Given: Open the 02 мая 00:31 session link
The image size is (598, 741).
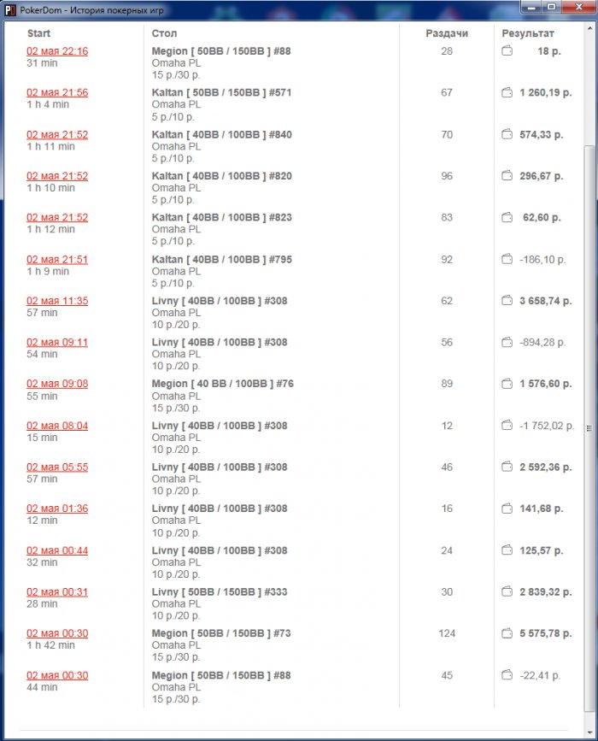Looking at the screenshot, I should pyautogui.click(x=57, y=592).
